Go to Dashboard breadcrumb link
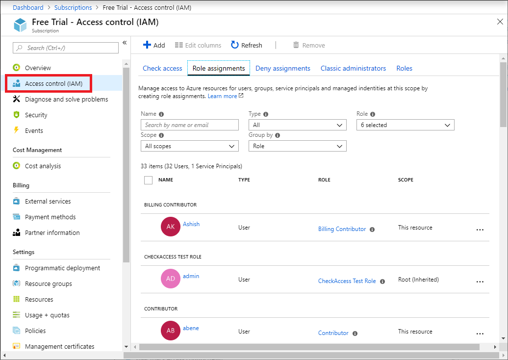Image resolution: width=508 pixels, height=360 pixels. (28, 7)
